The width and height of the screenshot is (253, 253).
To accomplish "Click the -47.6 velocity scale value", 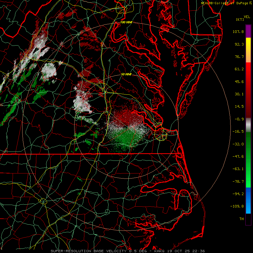I will tap(238, 157).
